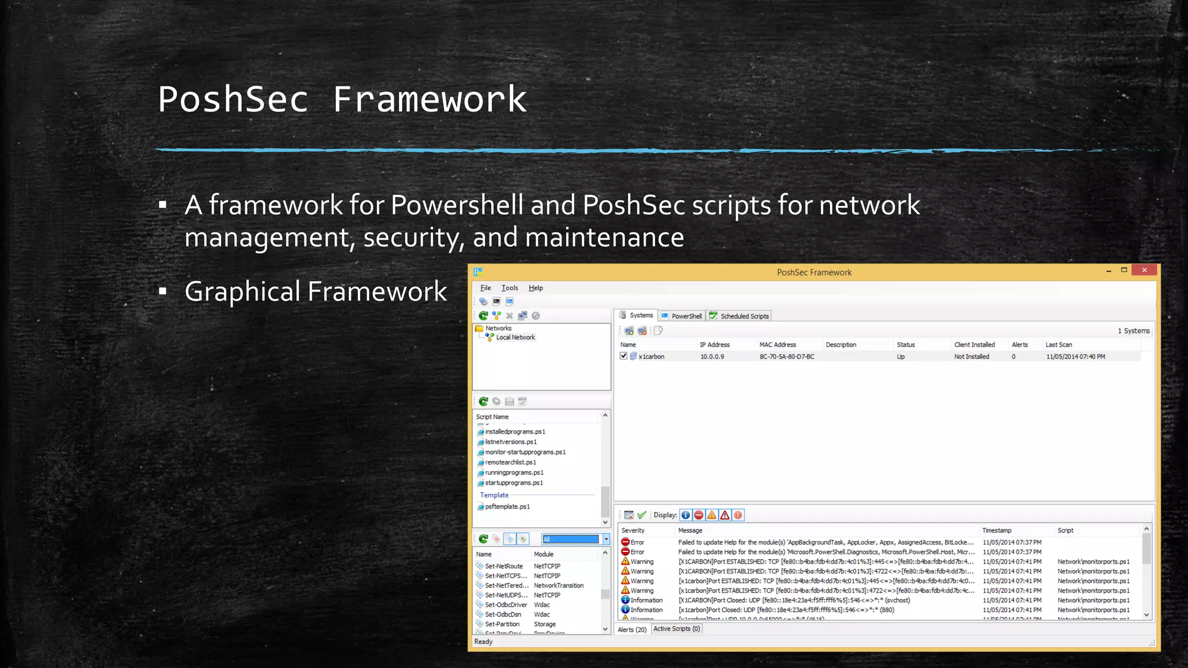Select psftemplate.ps1 under Template

504,507
